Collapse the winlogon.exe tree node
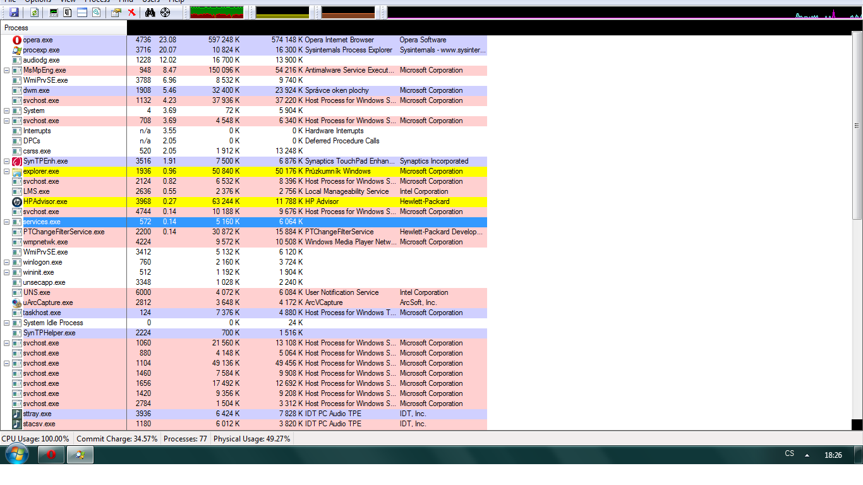This screenshot has width=863, height=485. tap(7, 262)
